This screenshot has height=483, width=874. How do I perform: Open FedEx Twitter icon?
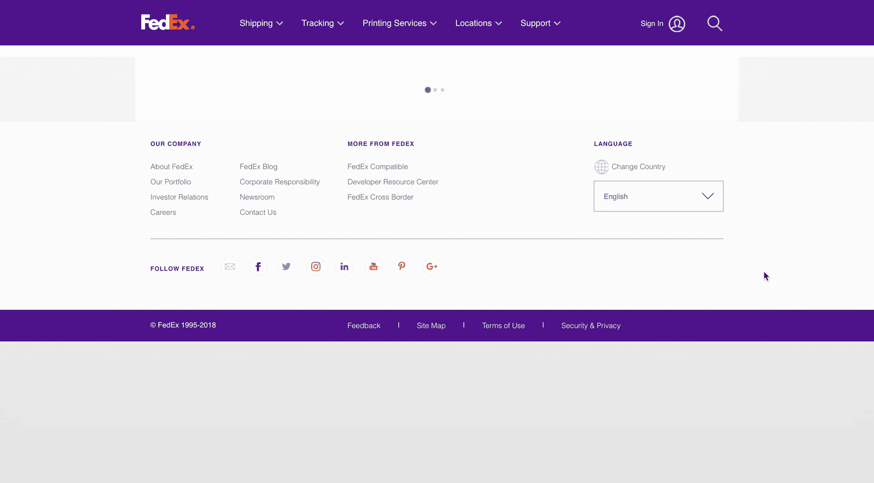pyautogui.click(x=286, y=267)
